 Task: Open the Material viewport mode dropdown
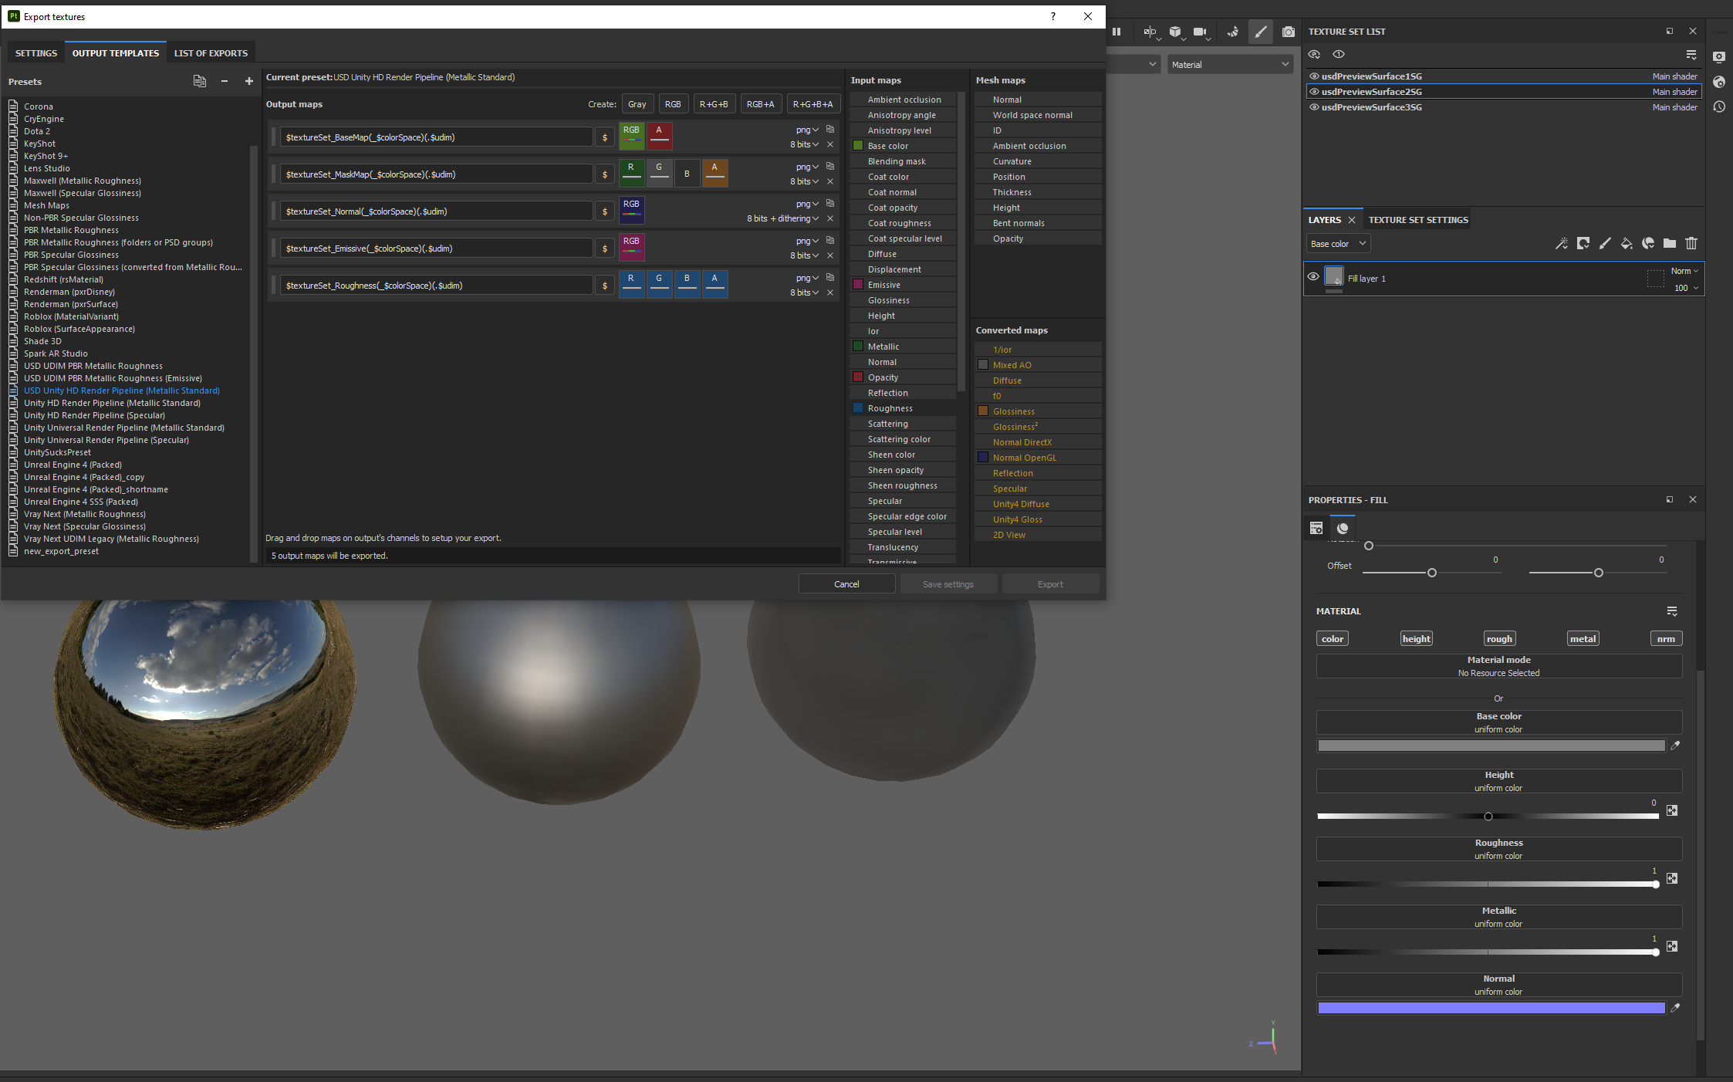coord(1229,65)
